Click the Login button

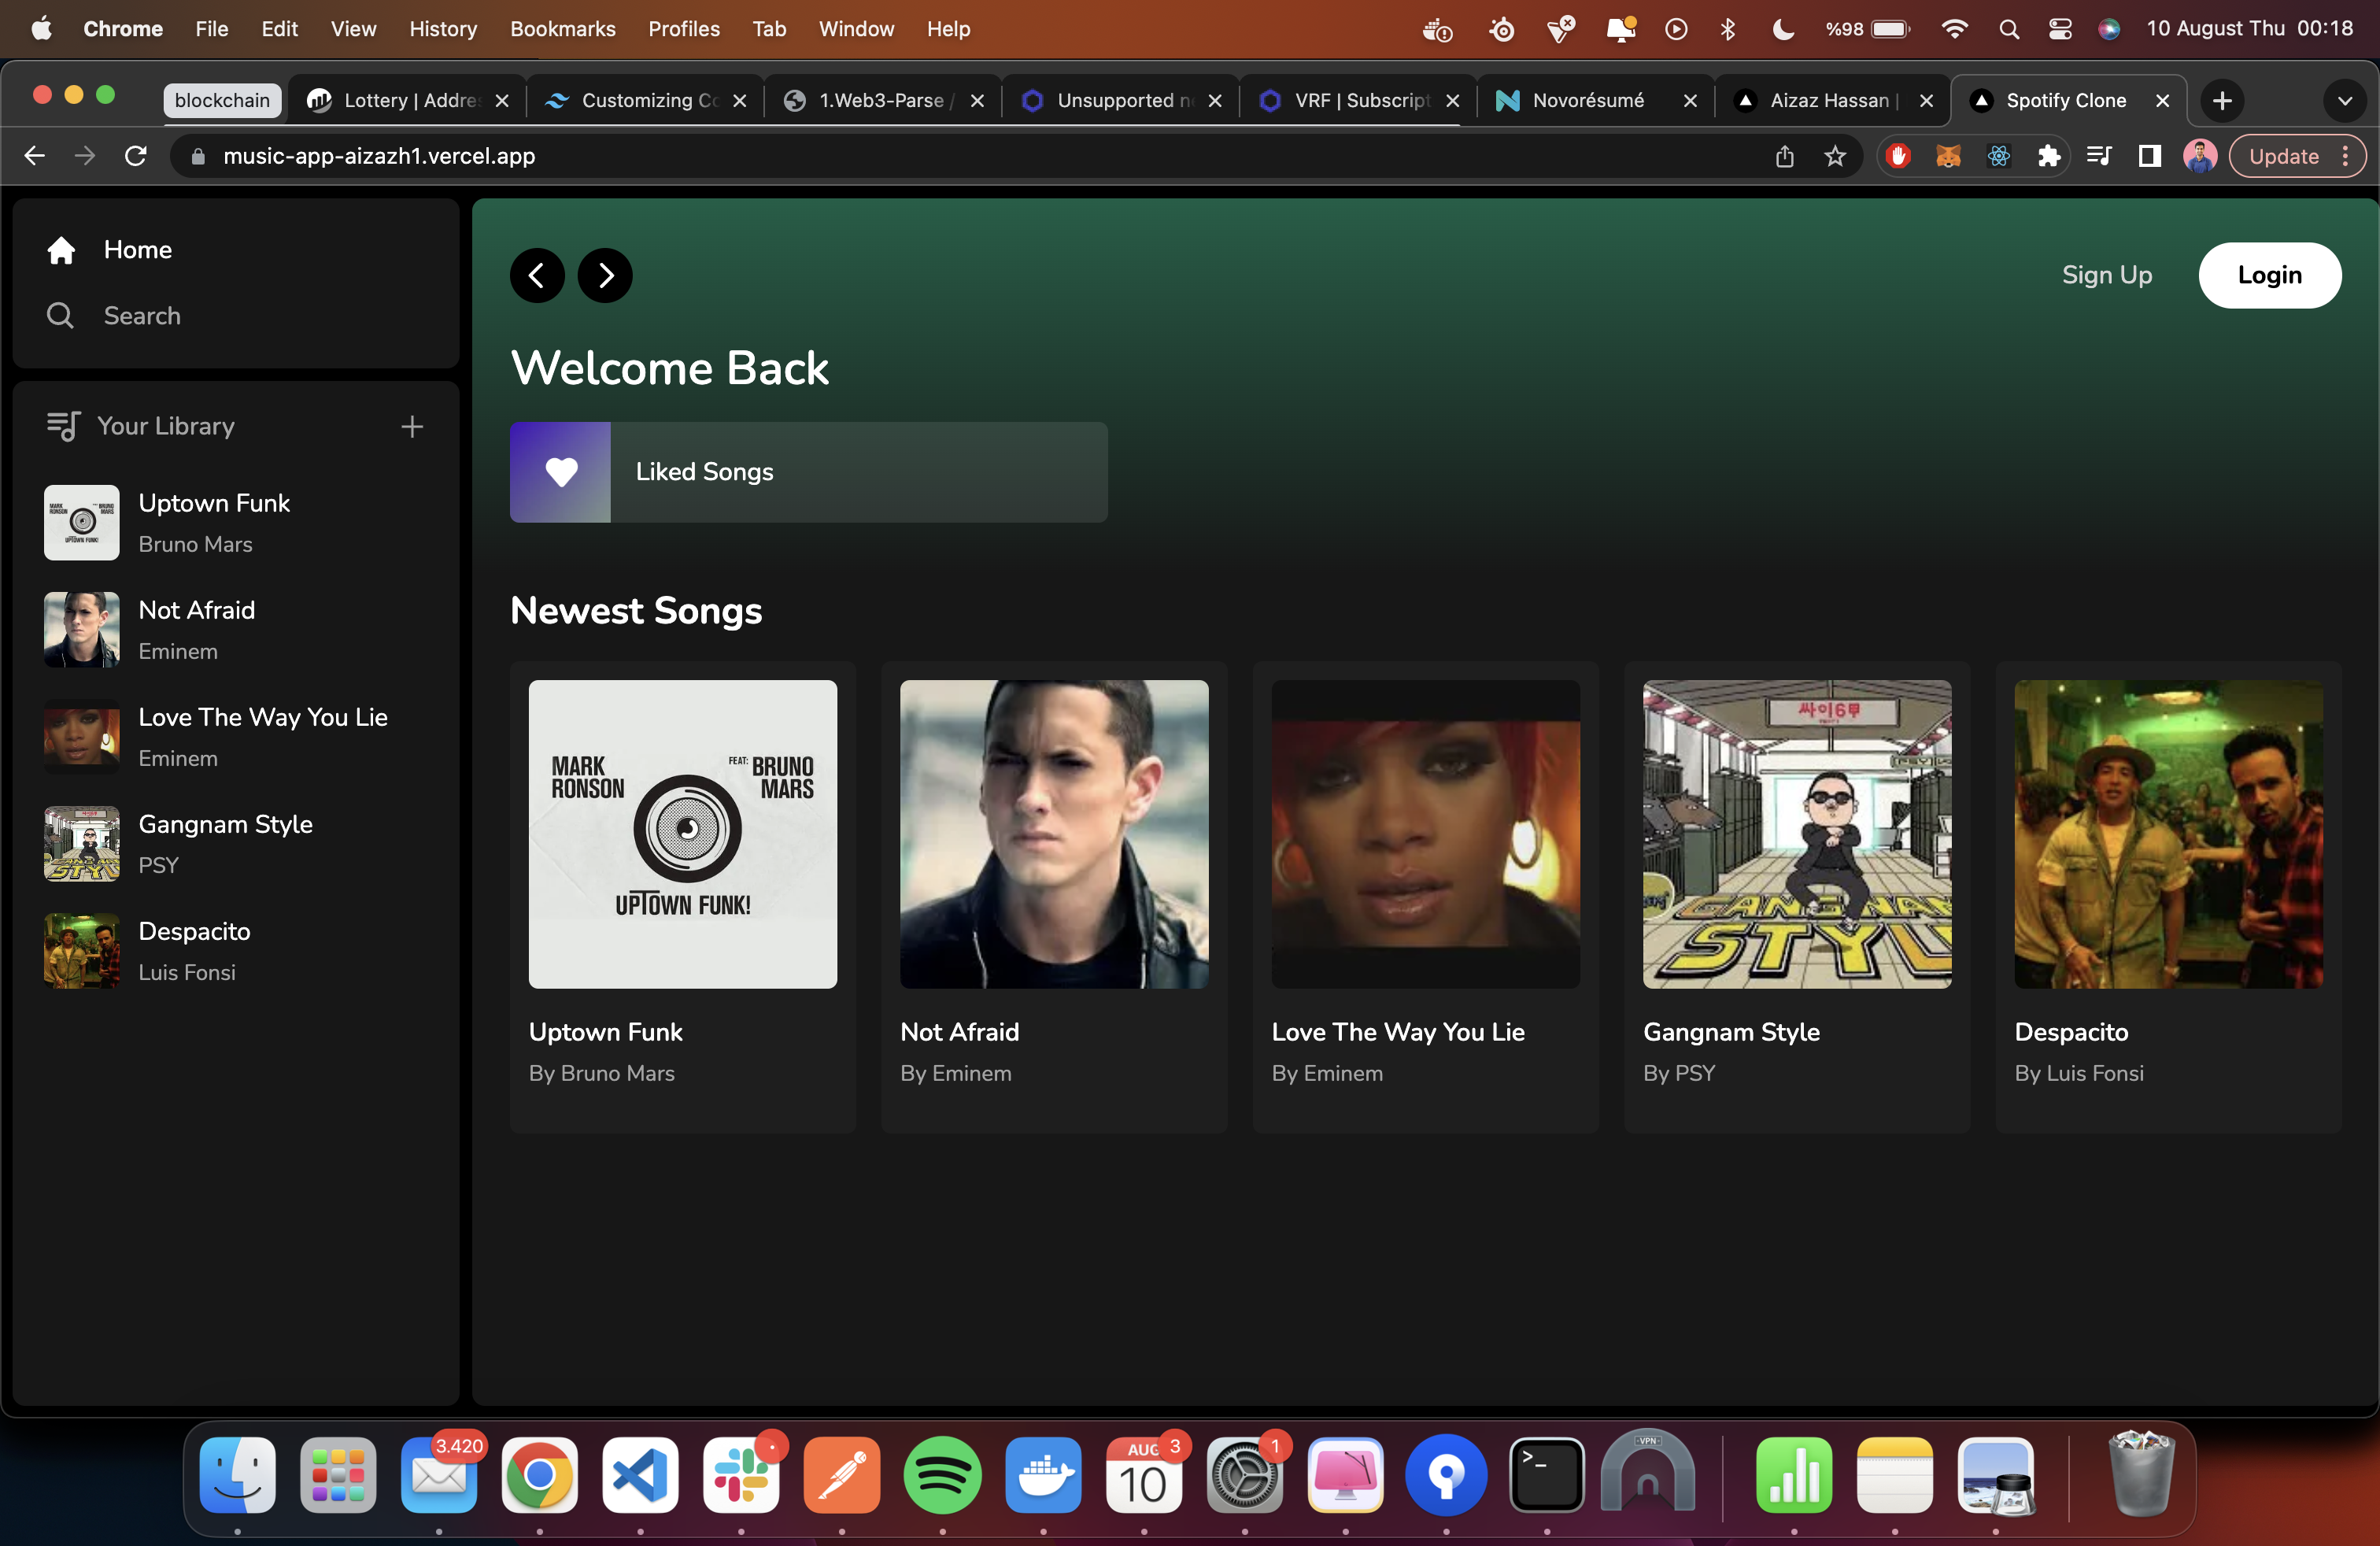(2269, 275)
